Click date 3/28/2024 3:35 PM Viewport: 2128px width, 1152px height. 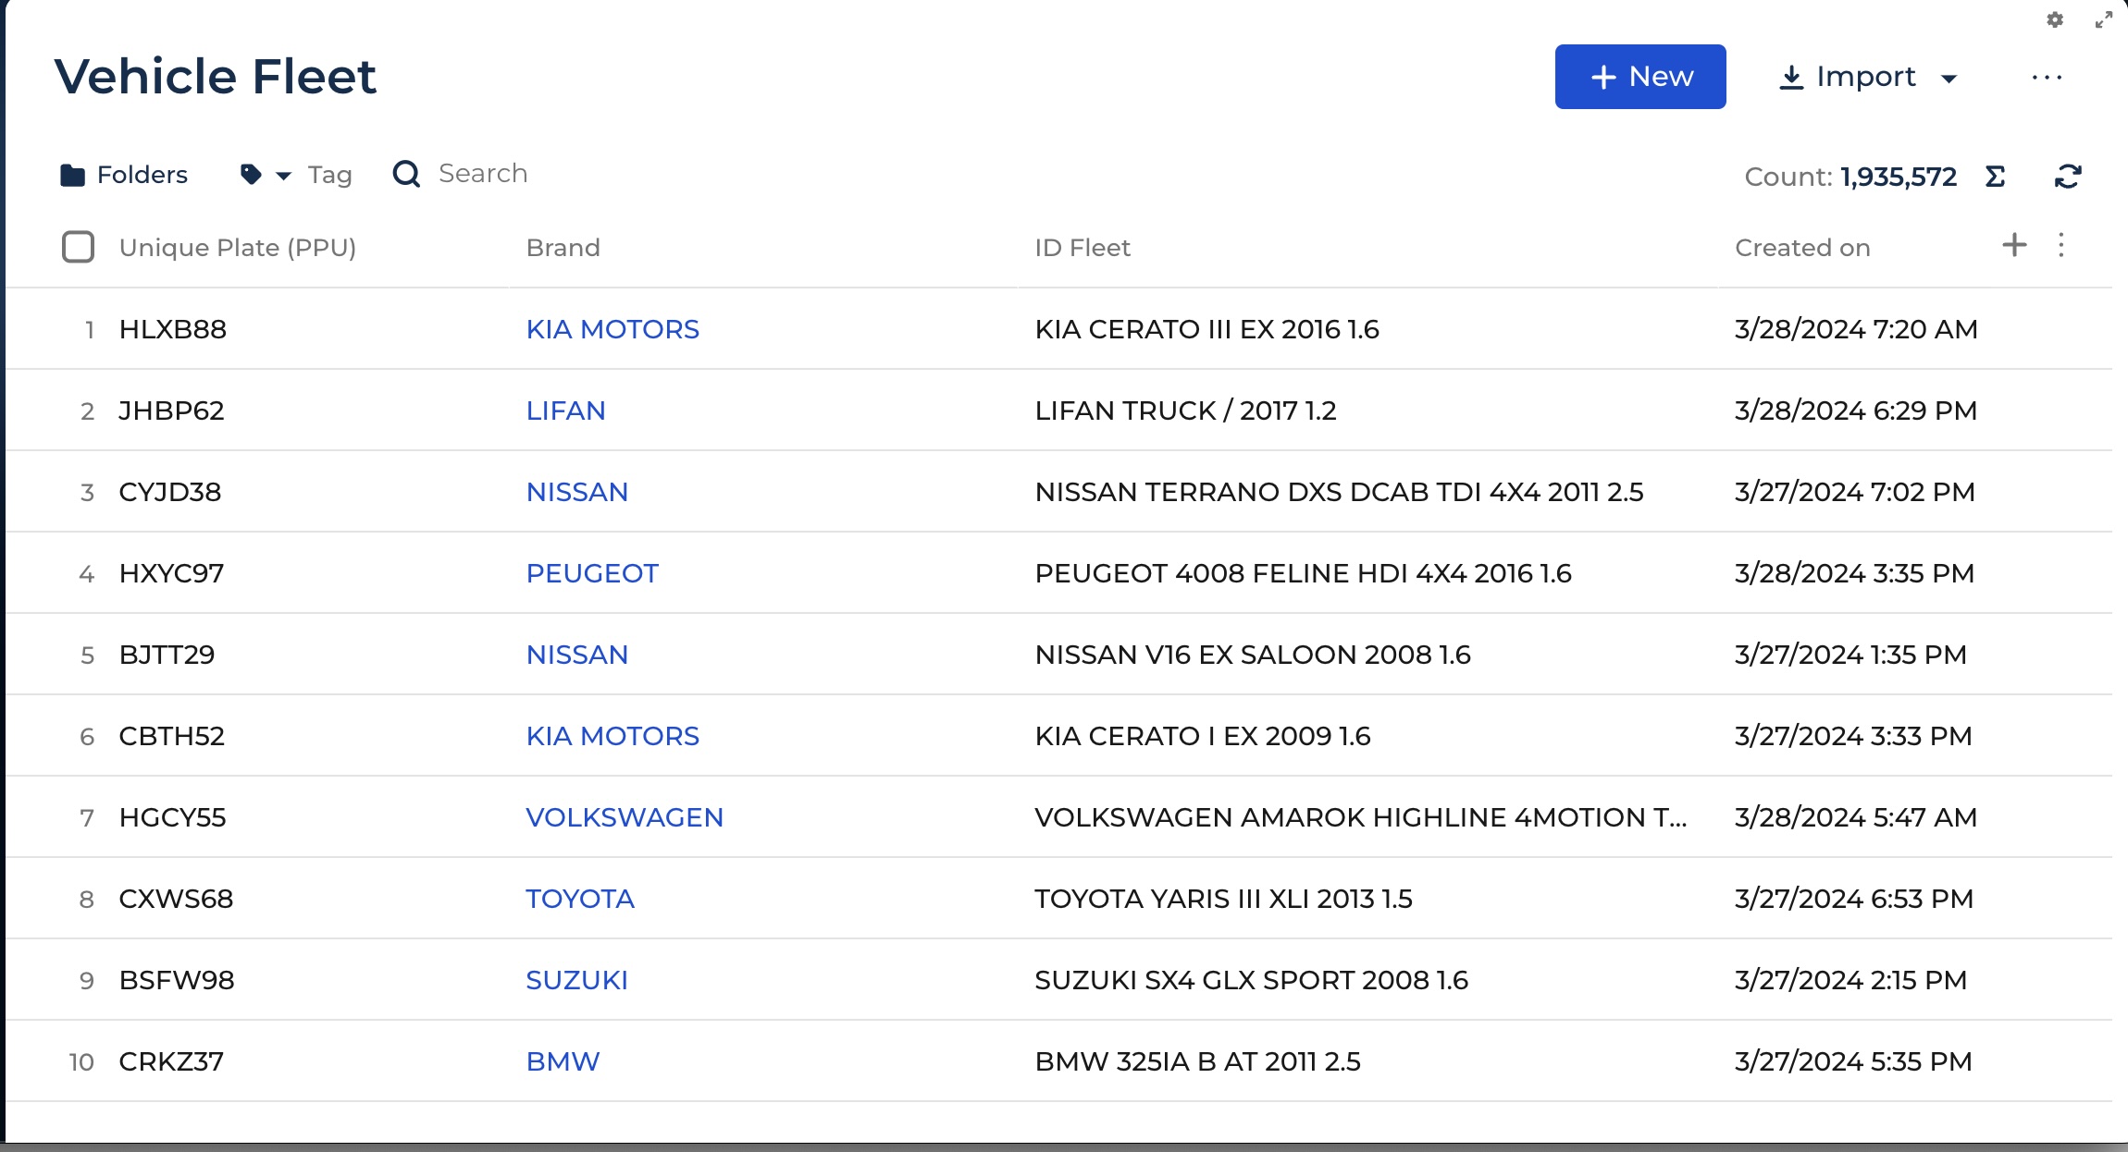[x=1855, y=573]
